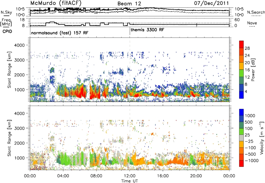Viewport: 265px width, 183px height.
Task: Click the '04:00' time tick label
Action: [63, 176]
